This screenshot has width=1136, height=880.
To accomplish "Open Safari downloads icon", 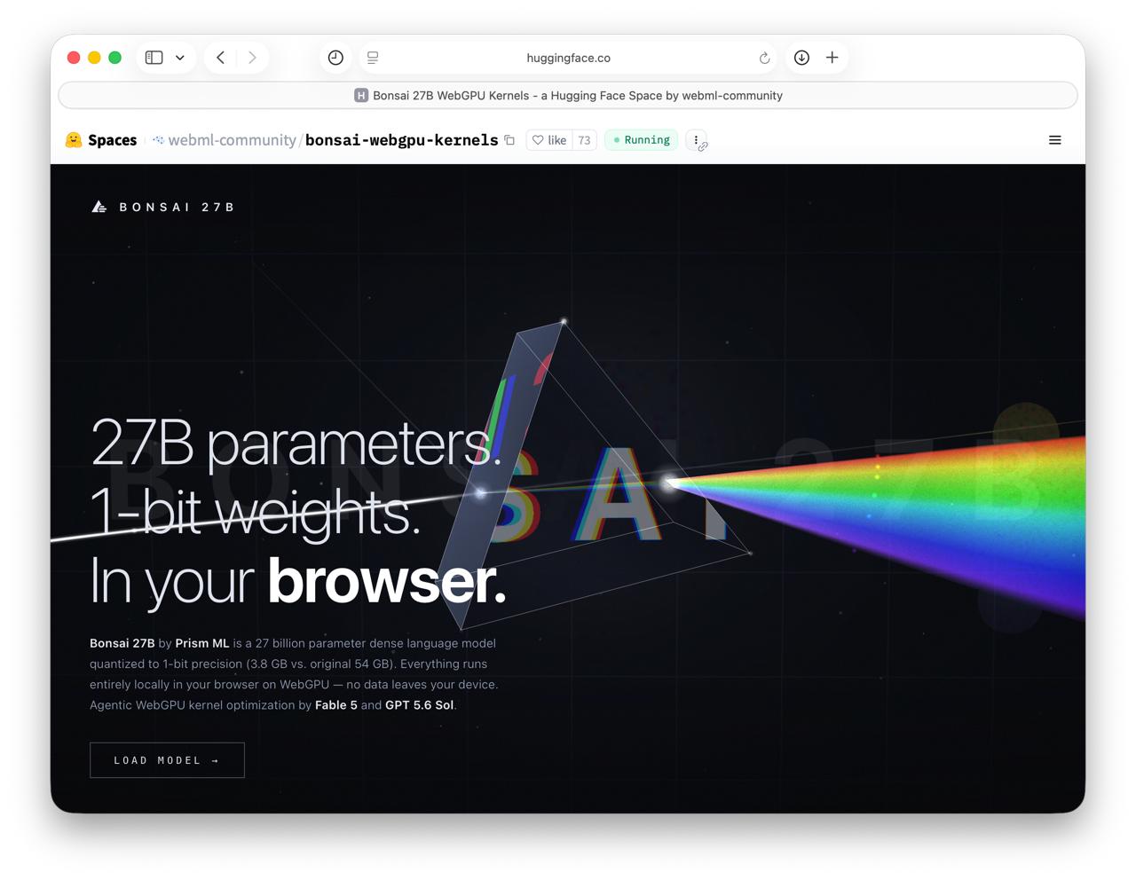I will coord(801,58).
